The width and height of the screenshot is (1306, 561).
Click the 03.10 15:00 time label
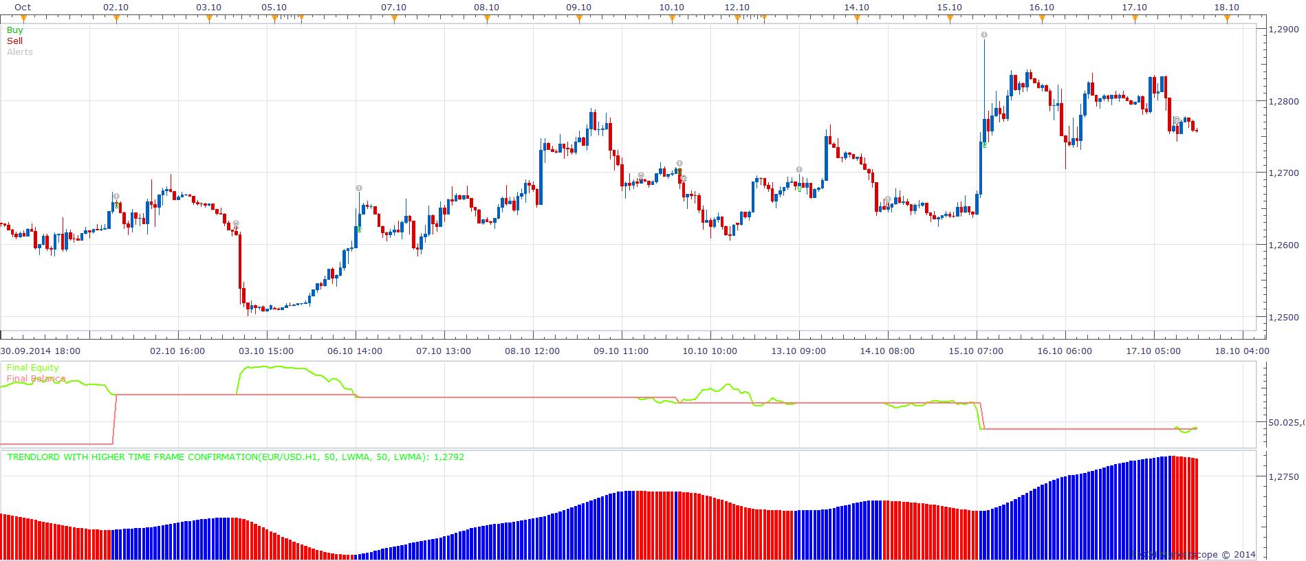point(266,351)
